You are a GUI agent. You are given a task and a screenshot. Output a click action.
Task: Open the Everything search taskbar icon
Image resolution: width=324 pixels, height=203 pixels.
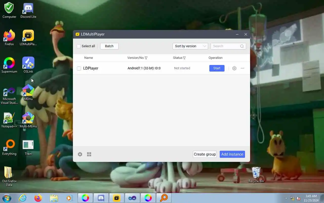[164, 198]
